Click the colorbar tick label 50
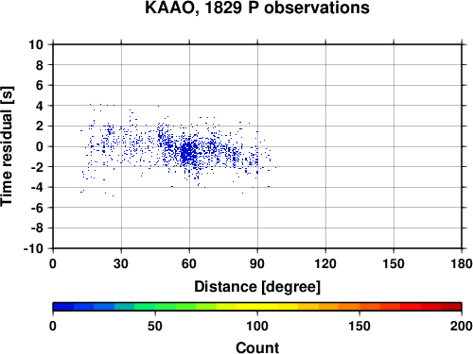 (155, 326)
